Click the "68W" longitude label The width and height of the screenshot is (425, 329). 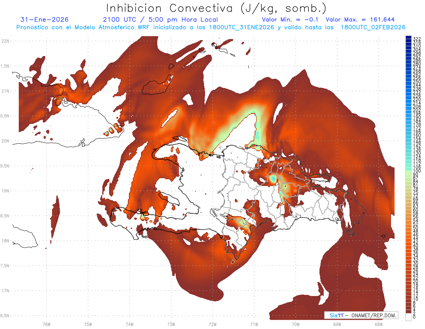[x=379, y=324]
